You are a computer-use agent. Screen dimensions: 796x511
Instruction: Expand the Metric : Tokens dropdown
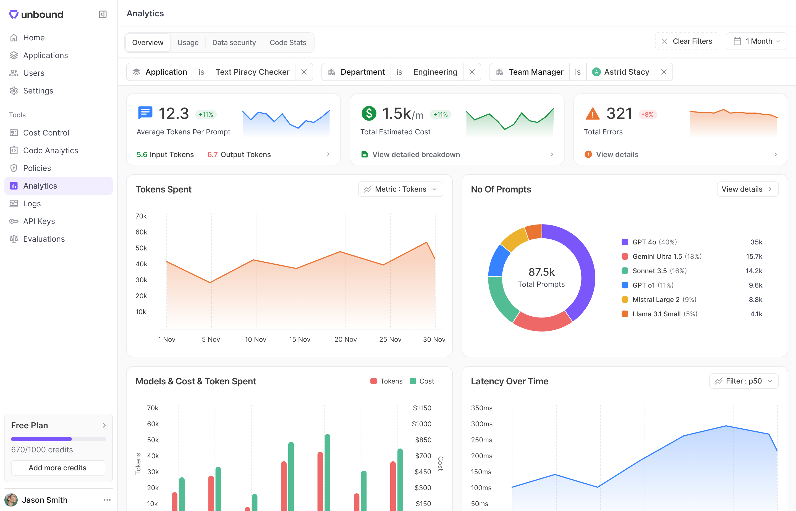coord(400,189)
